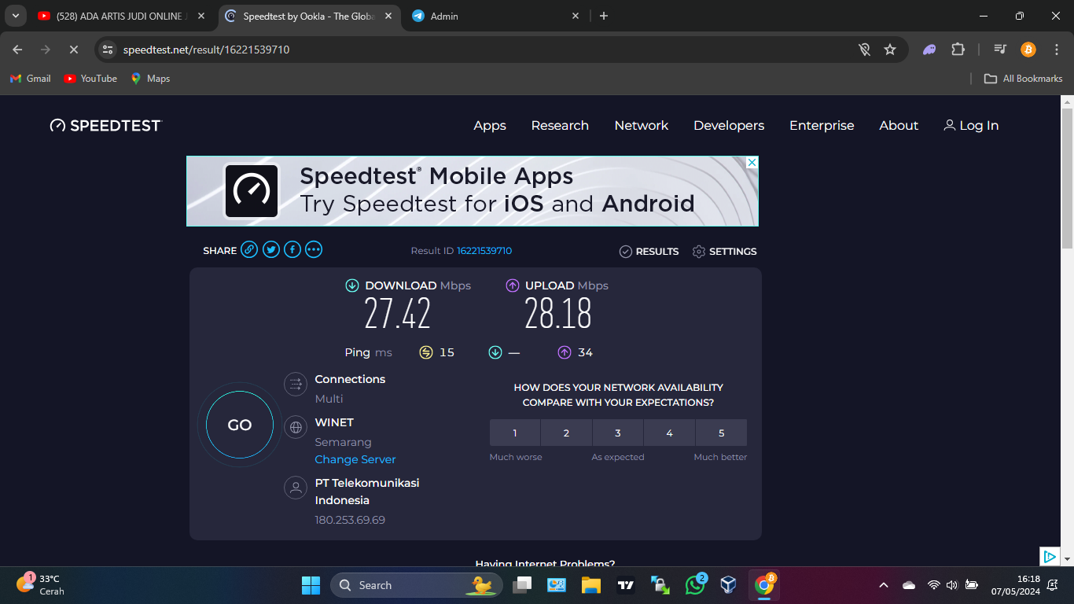Screen dimensions: 1074x604
Task: Open the taskbar clock and date
Action: 1015,585
